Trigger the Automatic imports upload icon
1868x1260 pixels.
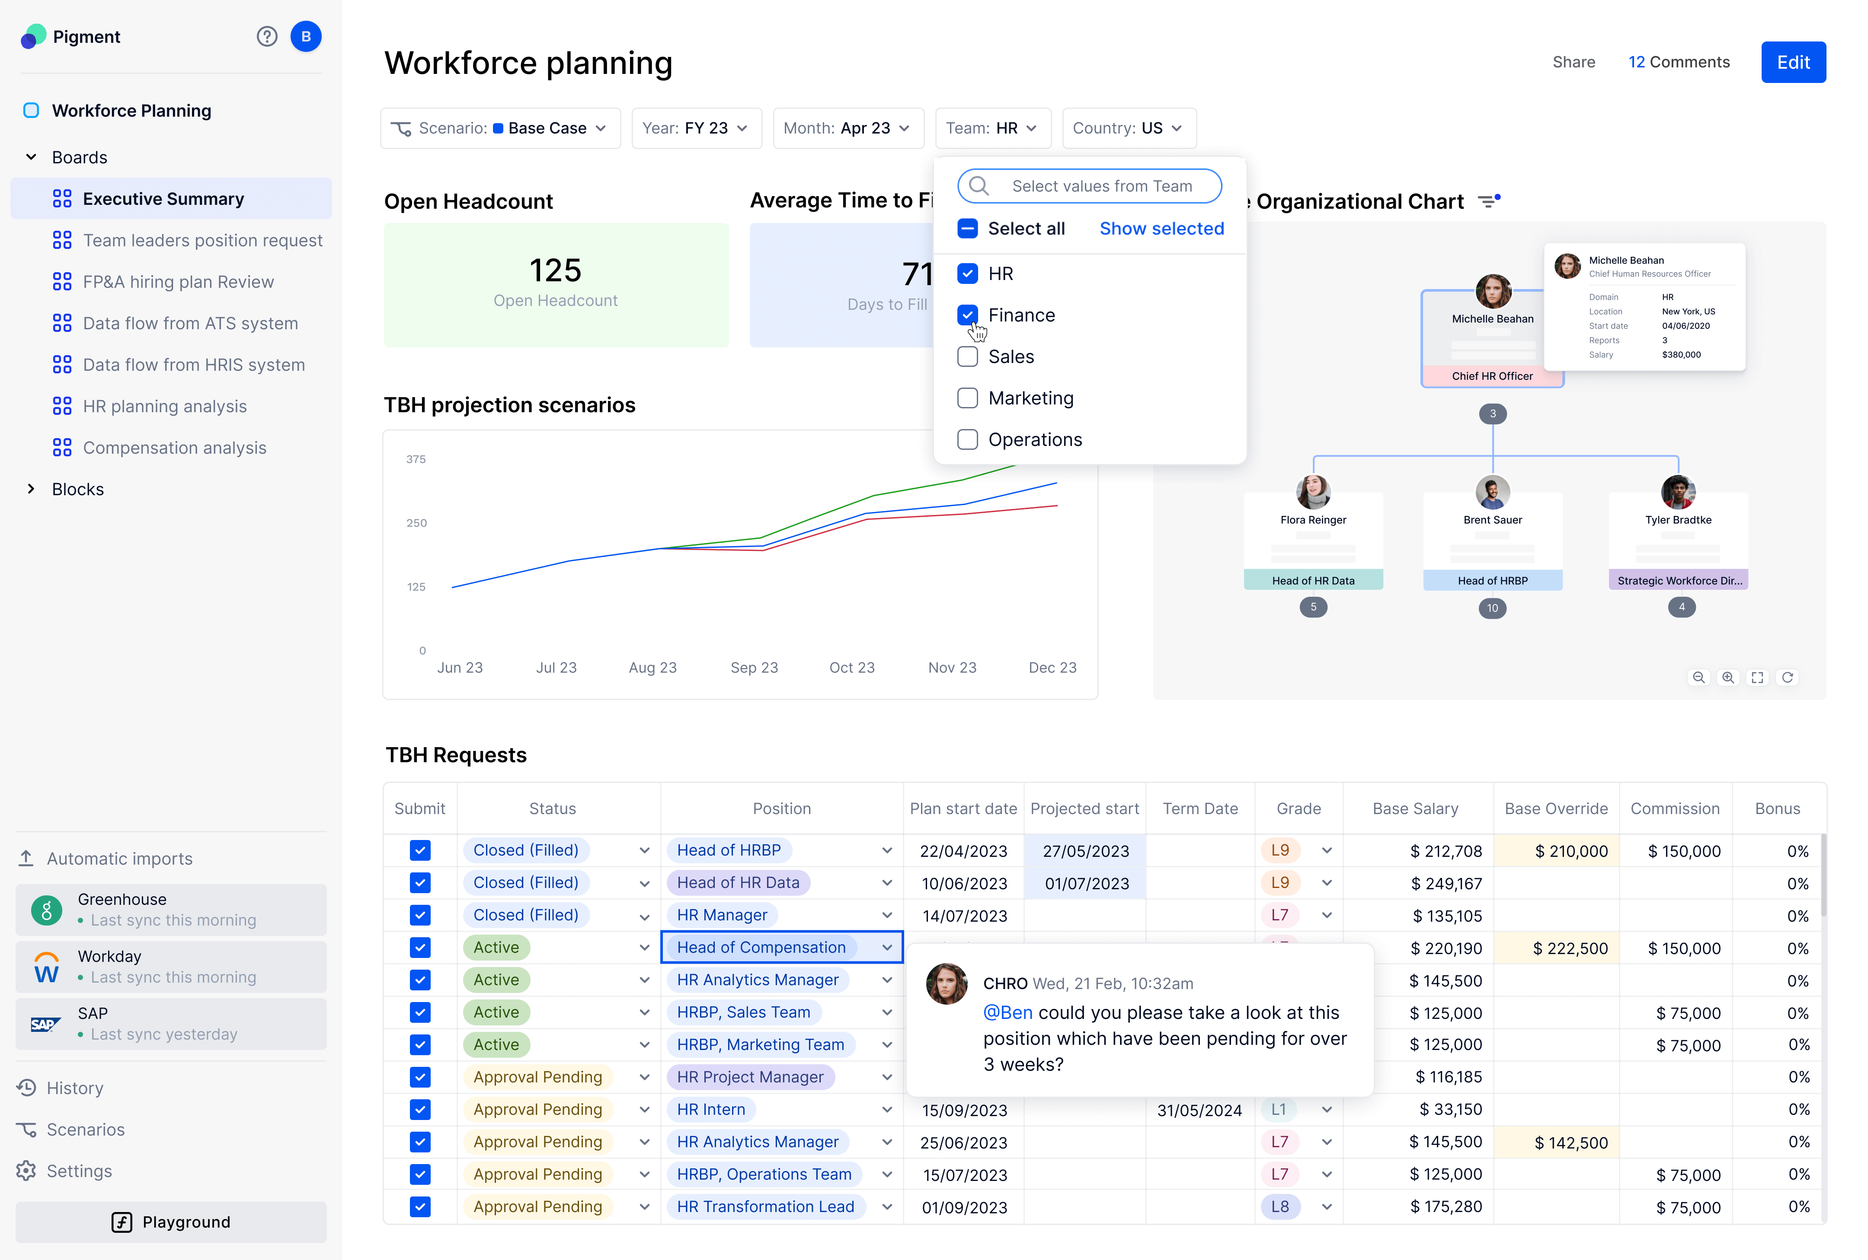click(26, 858)
